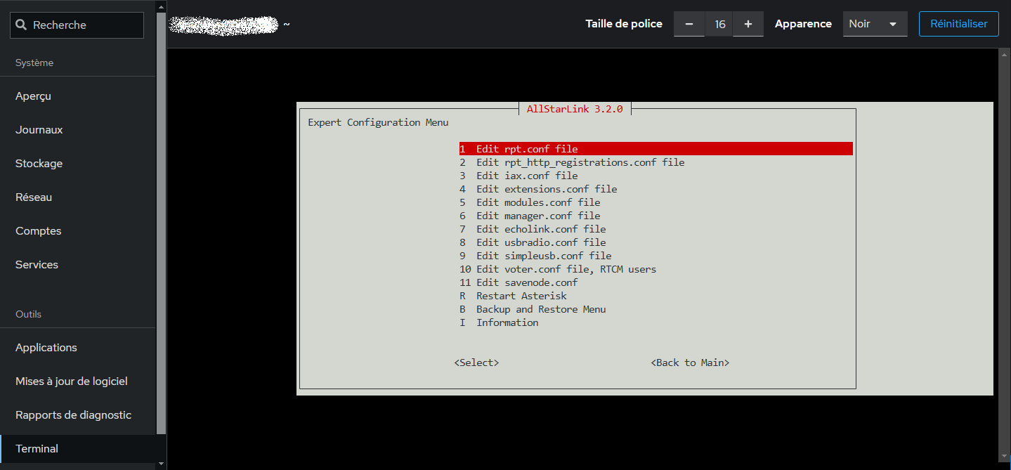Select Edit voter.conf file, RTCM users
The width and height of the screenshot is (1011, 470).
(558, 269)
